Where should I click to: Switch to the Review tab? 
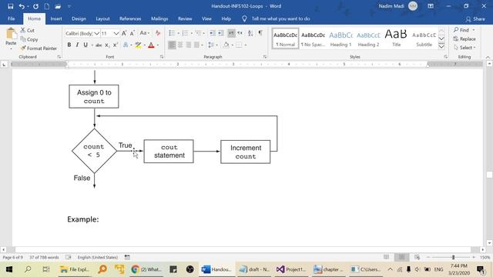[185, 18]
